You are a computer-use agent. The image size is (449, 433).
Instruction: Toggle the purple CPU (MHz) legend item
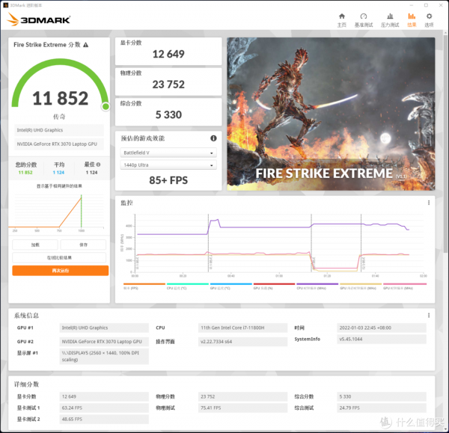click(x=317, y=286)
